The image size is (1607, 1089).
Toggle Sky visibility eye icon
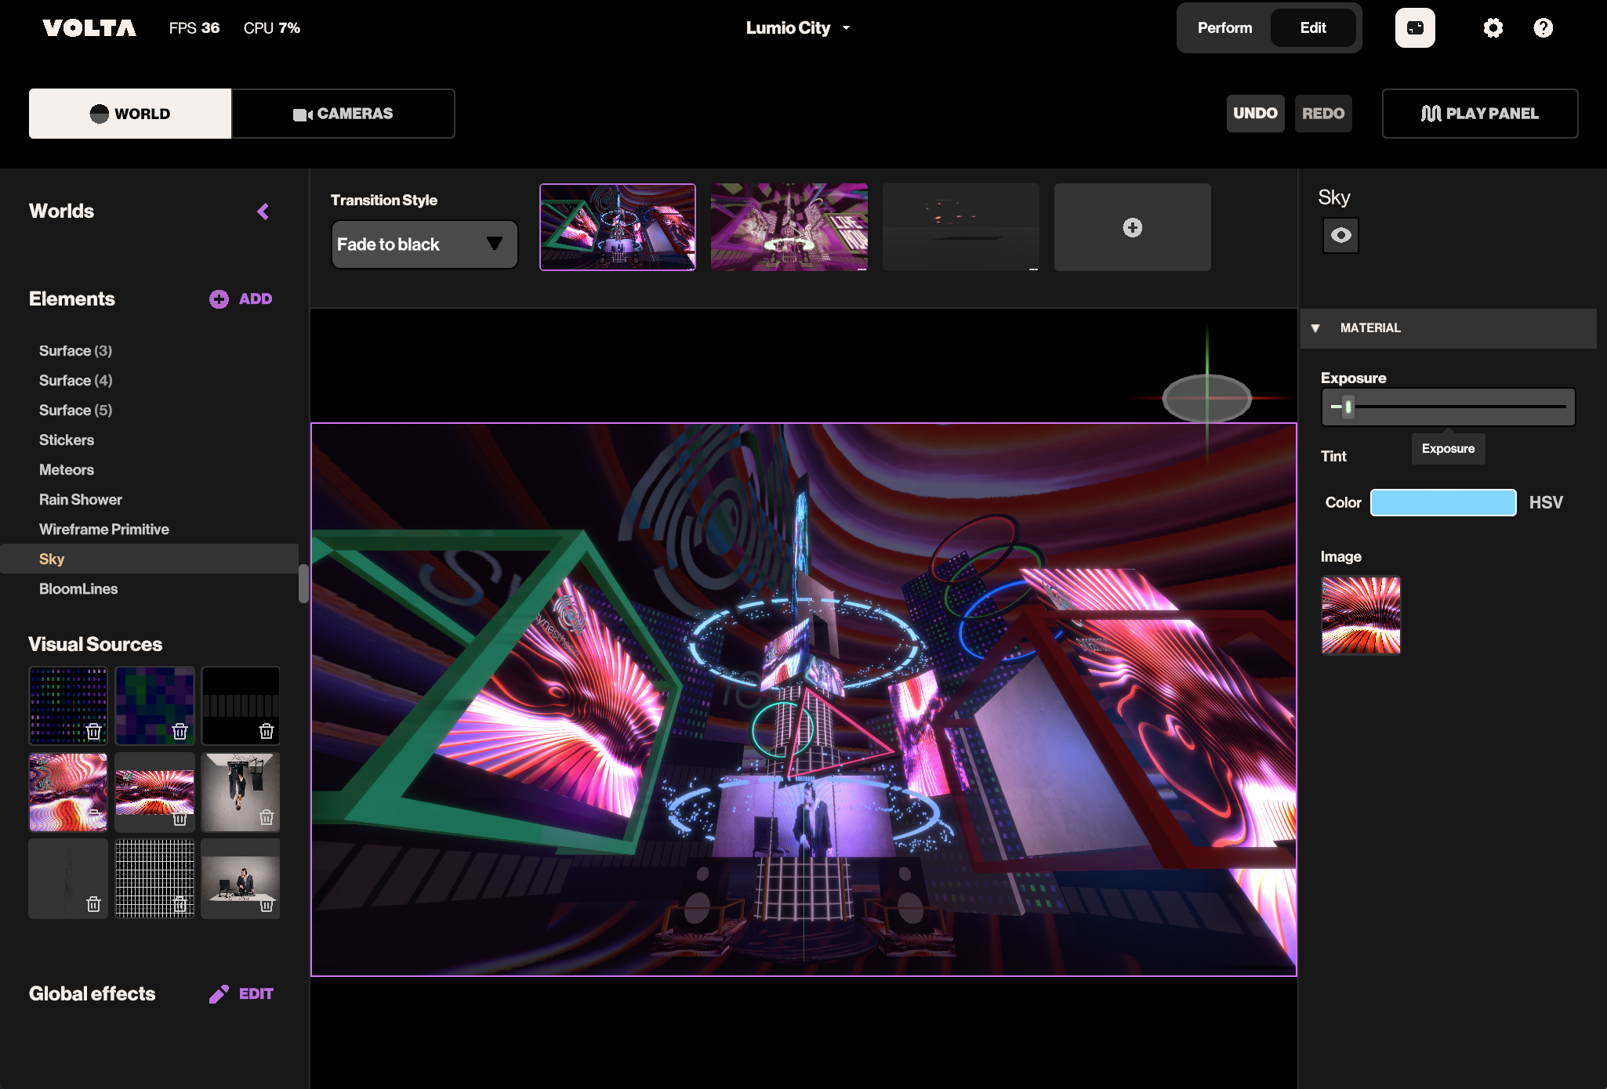point(1340,235)
